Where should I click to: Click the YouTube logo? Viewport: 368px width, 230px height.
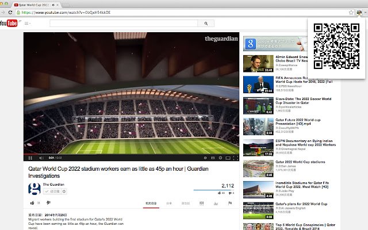[9, 23]
